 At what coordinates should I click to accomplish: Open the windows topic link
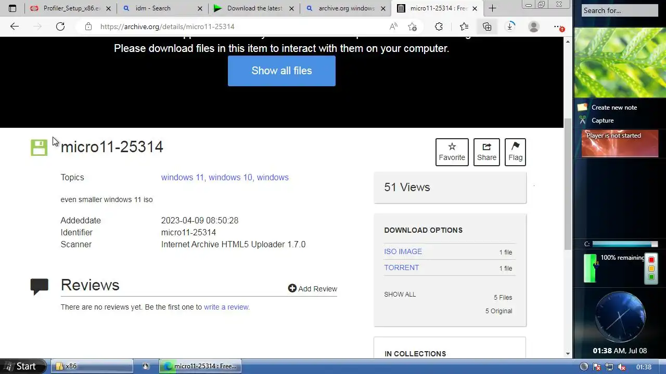(273, 177)
